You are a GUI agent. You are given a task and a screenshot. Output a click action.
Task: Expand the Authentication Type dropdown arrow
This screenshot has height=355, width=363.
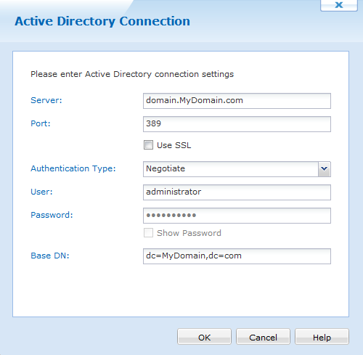[325, 168]
